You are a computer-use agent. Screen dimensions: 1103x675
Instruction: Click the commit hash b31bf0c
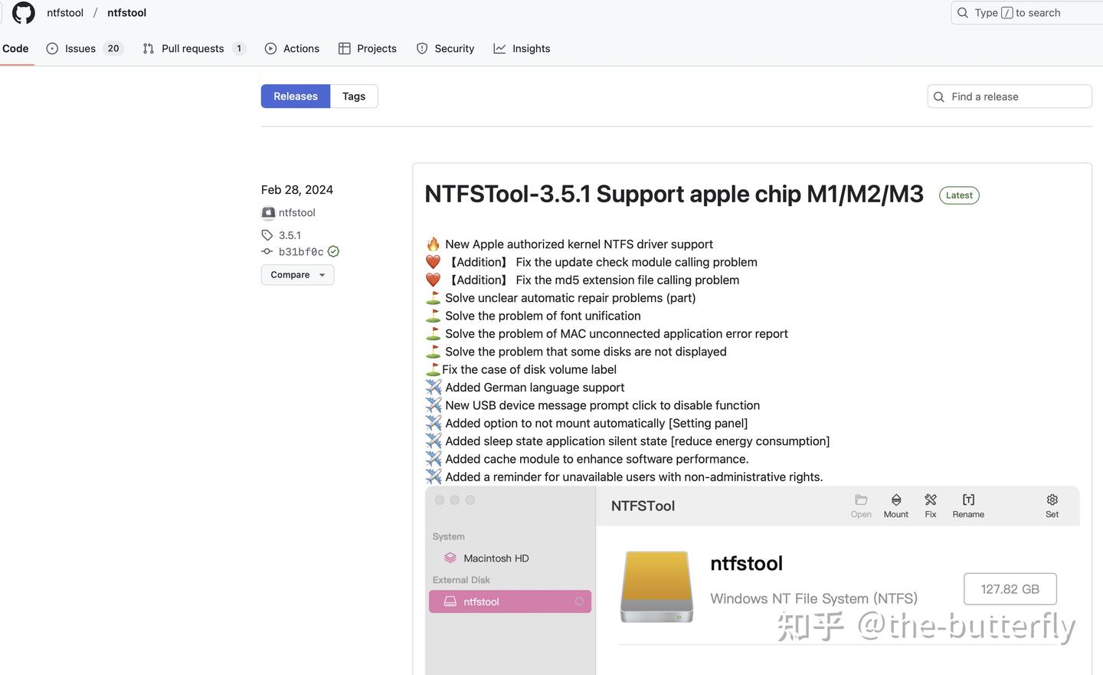tap(302, 251)
